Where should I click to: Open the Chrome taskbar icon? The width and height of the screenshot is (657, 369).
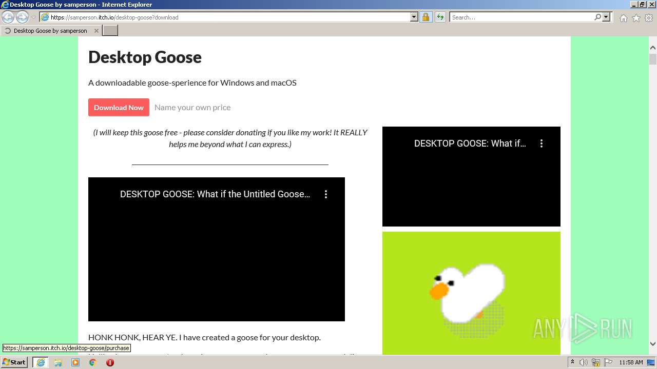point(93,362)
